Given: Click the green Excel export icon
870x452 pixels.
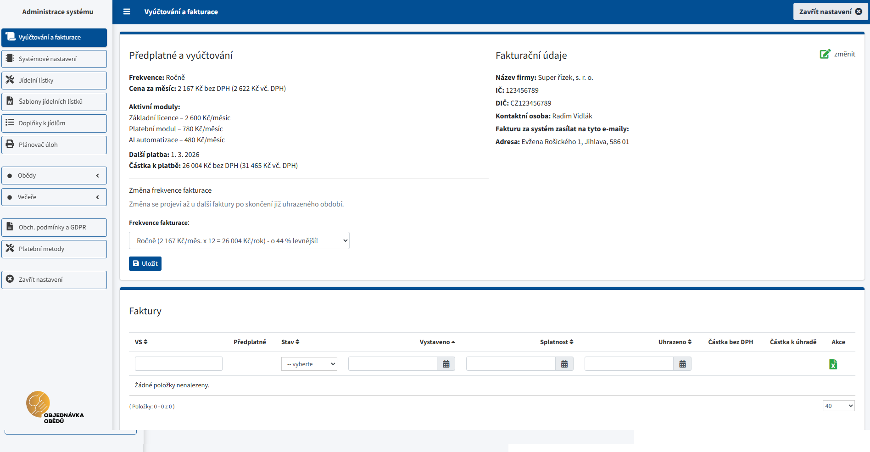Looking at the screenshot, I should click(833, 364).
